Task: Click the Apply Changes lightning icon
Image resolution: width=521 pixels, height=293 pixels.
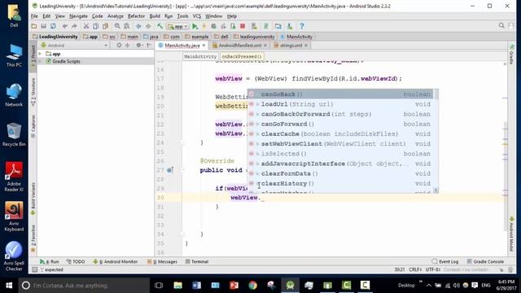Action: click(204, 26)
